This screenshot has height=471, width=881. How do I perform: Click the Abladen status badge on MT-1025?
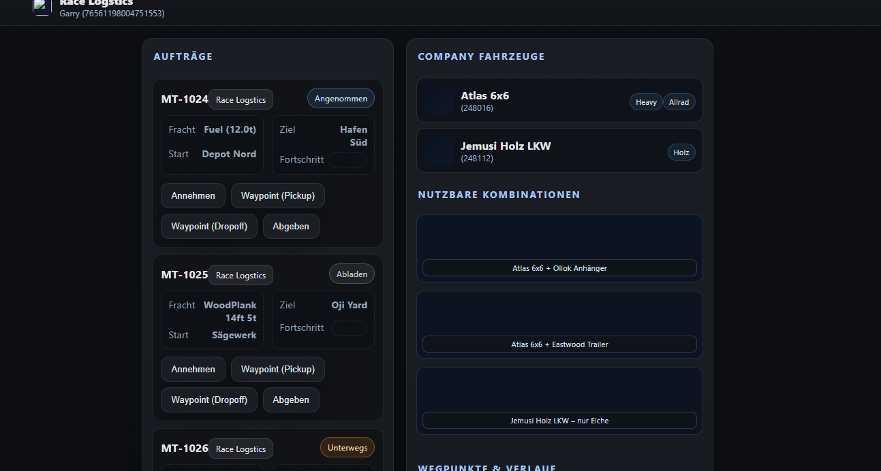(352, 274)
